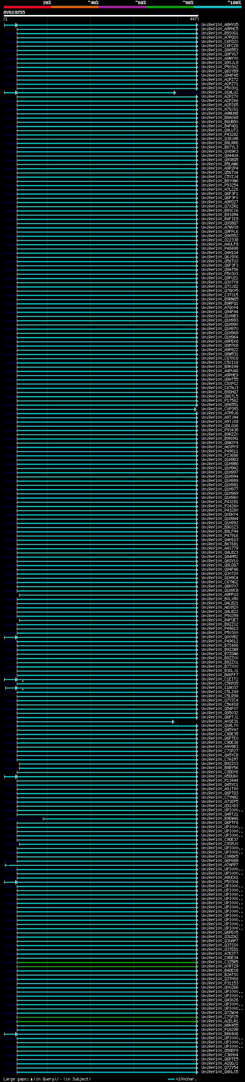This screenshot has width=245, height=1082.
Task: Select the UniRef100_Q6SYB9 label
Action: point(219,71)
